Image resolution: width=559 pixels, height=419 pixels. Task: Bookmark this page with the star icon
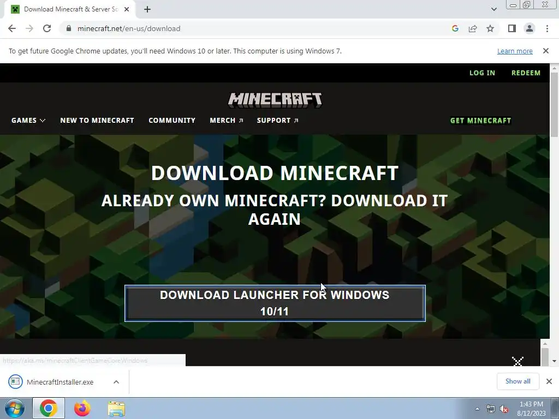pyautogui.click(x=490, y=28)
